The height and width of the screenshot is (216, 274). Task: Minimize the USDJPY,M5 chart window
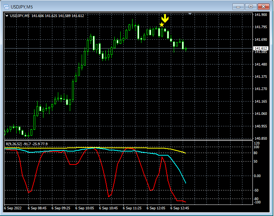[238, 7]
